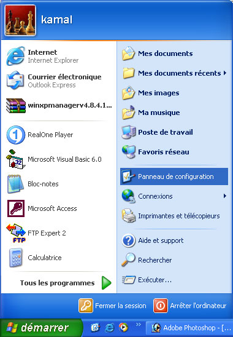Open the winxpmanager WinRAR archive icon
Screen dimensions: 233x337
[16, 106]
